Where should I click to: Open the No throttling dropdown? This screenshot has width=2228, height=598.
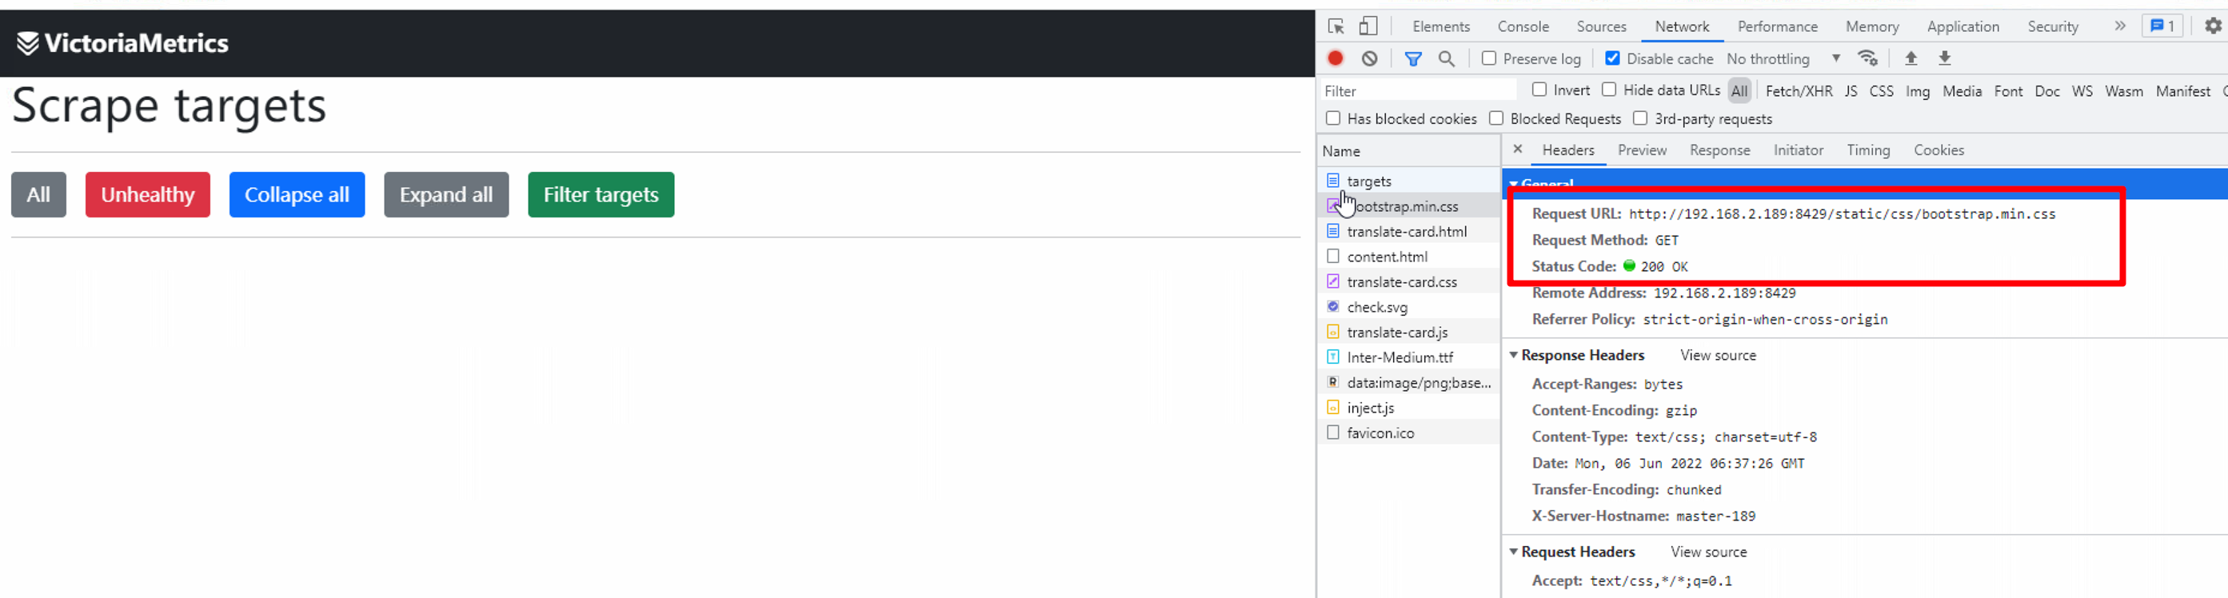pos(1783,59)
